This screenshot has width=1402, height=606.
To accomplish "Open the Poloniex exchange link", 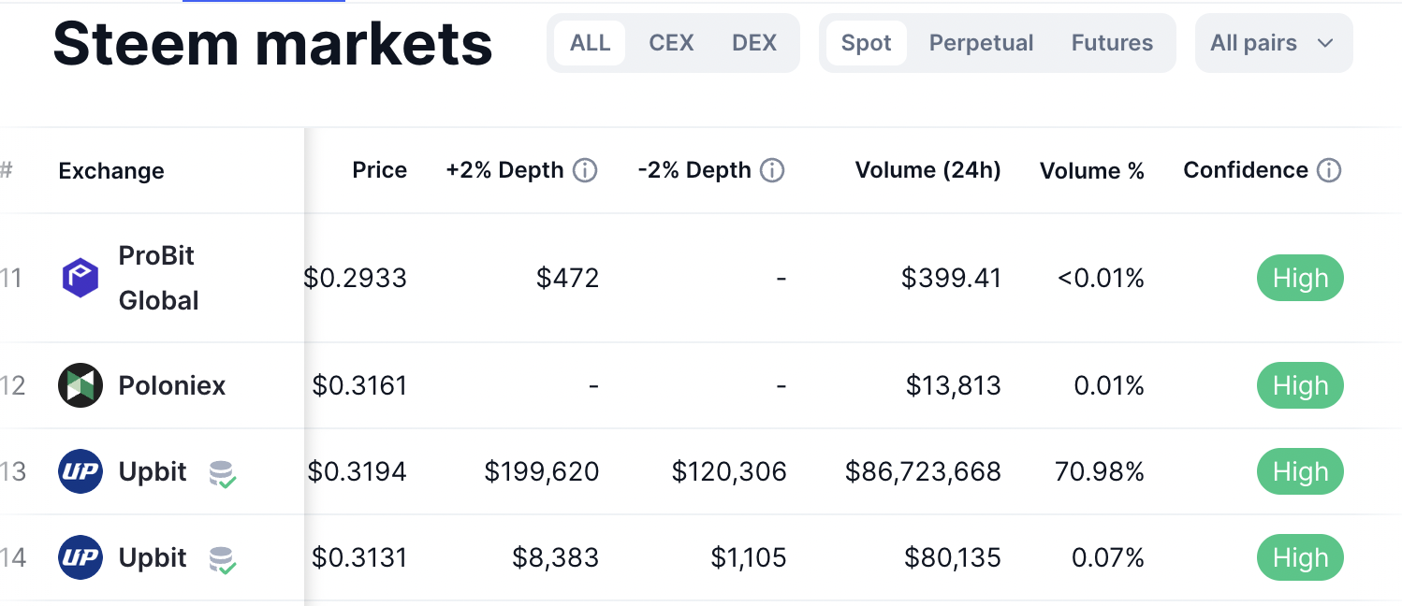I will [x=172, y=385].
